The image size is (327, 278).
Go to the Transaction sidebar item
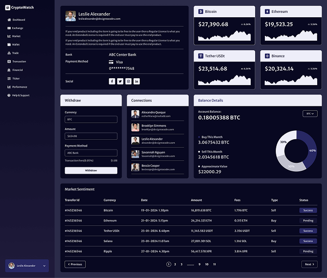click(19, 62)
